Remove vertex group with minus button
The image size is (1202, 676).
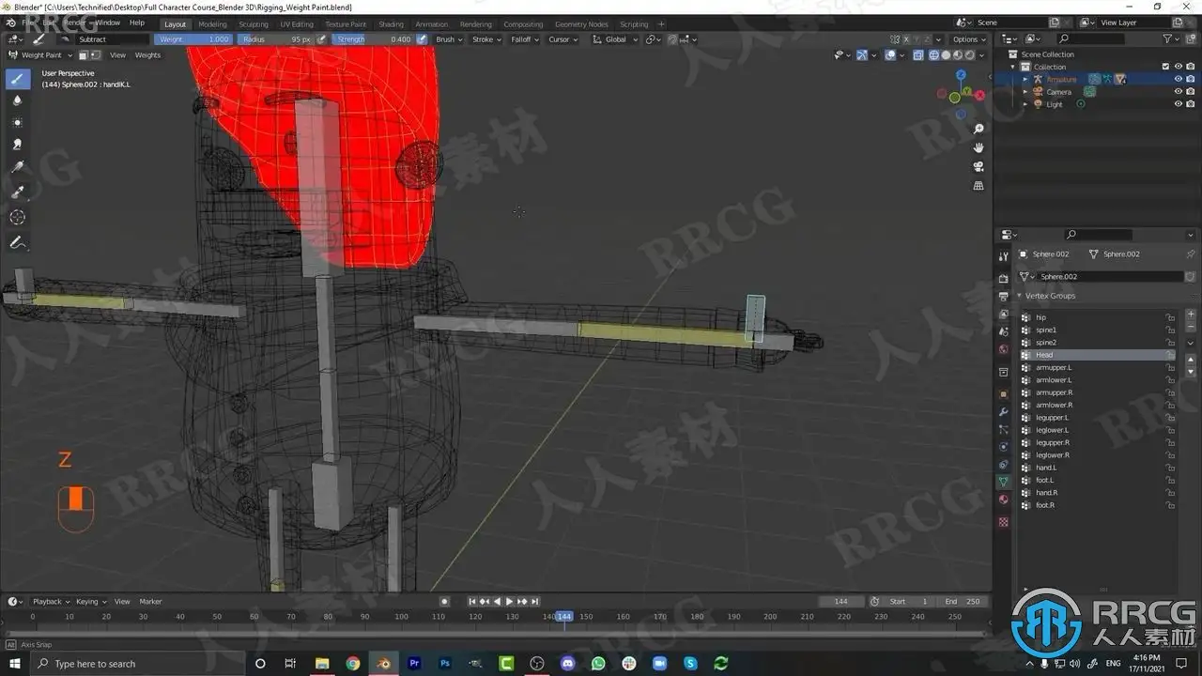click(x=1191, y=328)
